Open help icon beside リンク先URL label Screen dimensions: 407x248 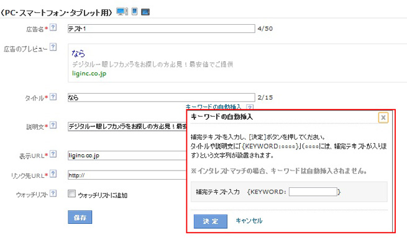tap(53, 174)
